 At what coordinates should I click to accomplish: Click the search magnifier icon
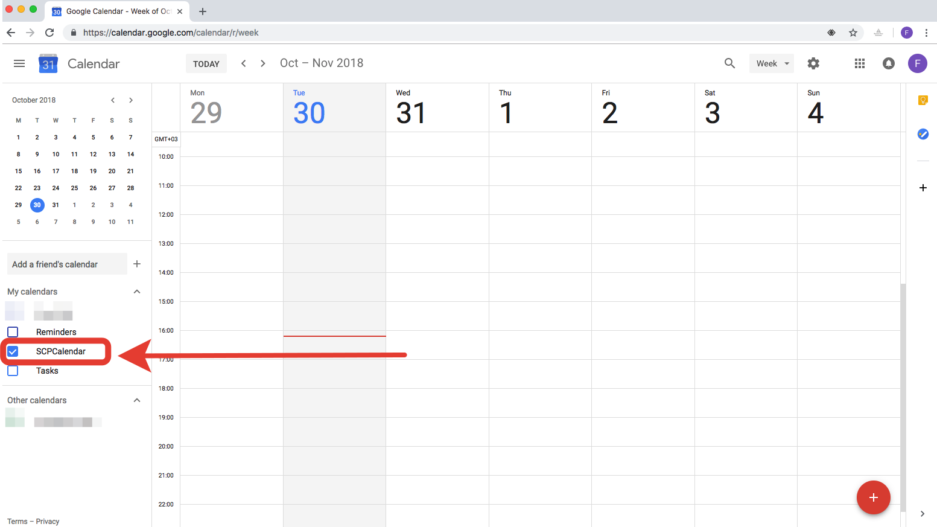(729, 63)
